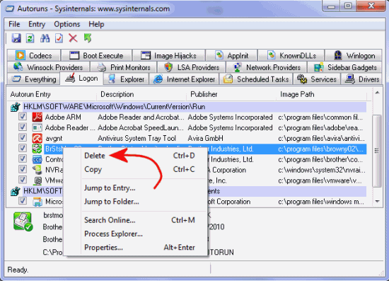
Task: Switch to the Drivers tab
Action: coord(361,79)
